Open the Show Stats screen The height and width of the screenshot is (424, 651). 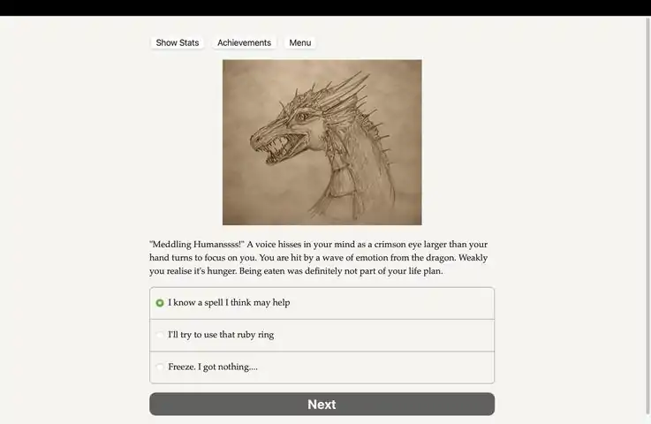178,42
